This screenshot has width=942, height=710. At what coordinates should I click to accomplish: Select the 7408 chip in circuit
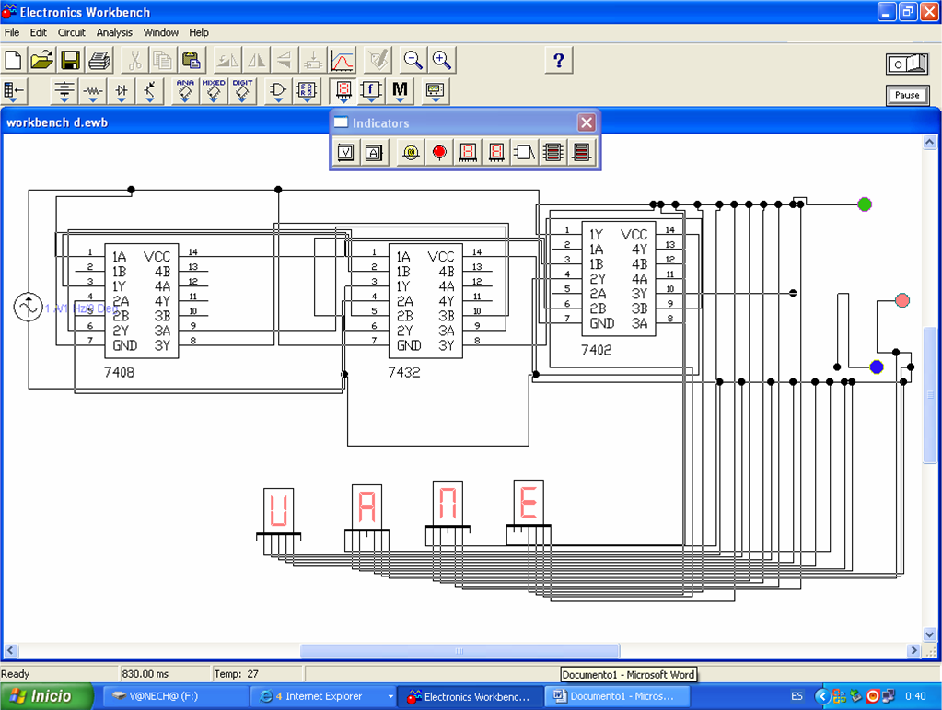tap(142, 301)
